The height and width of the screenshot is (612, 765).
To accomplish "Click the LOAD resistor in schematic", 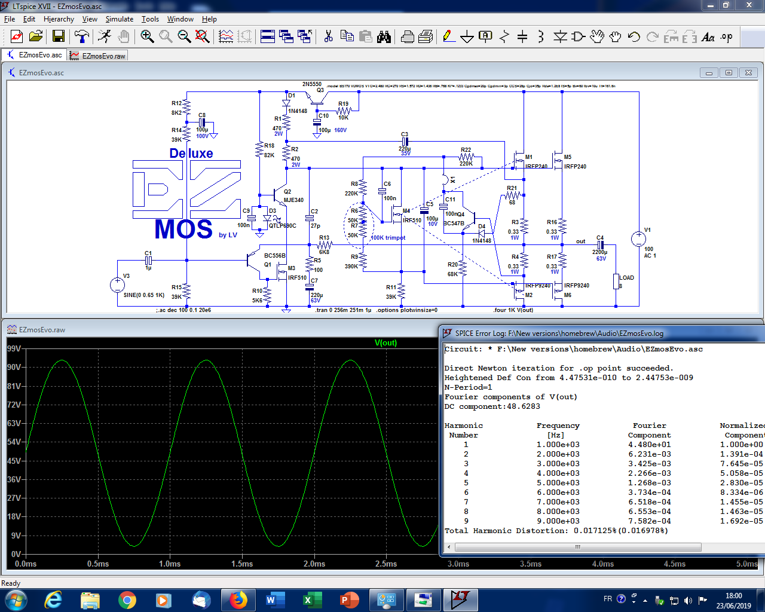I will pos(616,281).
